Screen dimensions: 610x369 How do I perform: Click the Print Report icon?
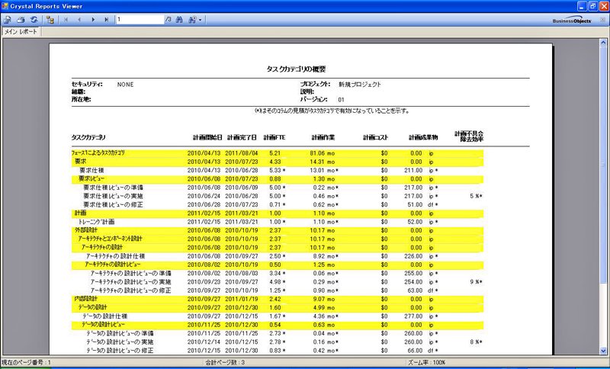click(21, 20)
